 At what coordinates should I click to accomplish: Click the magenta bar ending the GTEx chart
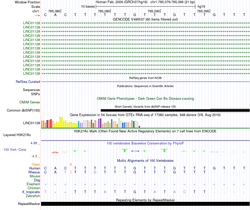[x=139, y=127]
